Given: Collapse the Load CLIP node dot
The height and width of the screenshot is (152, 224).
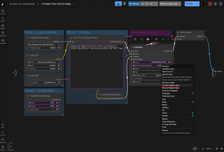Looking at the screenshot, I should pos(27,55).
